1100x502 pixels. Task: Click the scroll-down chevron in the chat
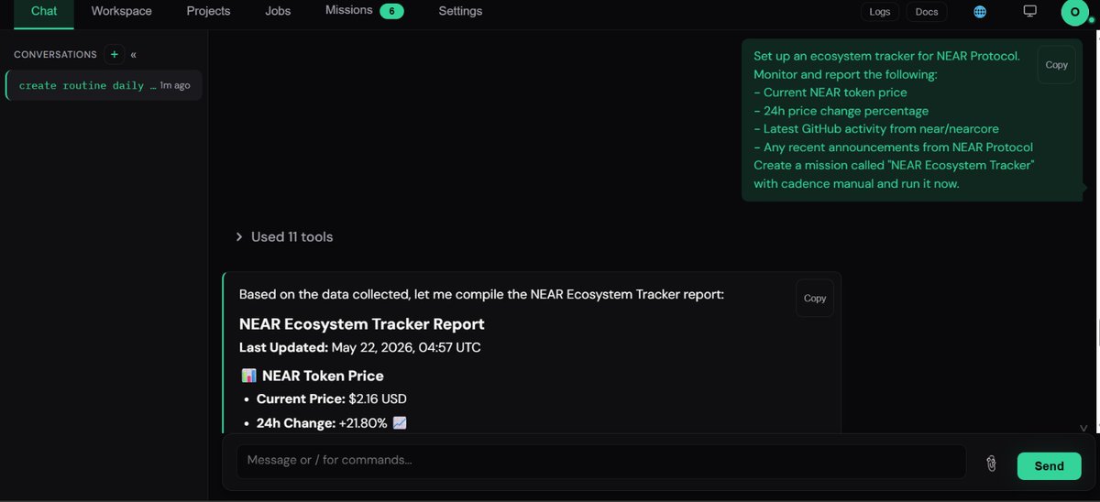1083,428
